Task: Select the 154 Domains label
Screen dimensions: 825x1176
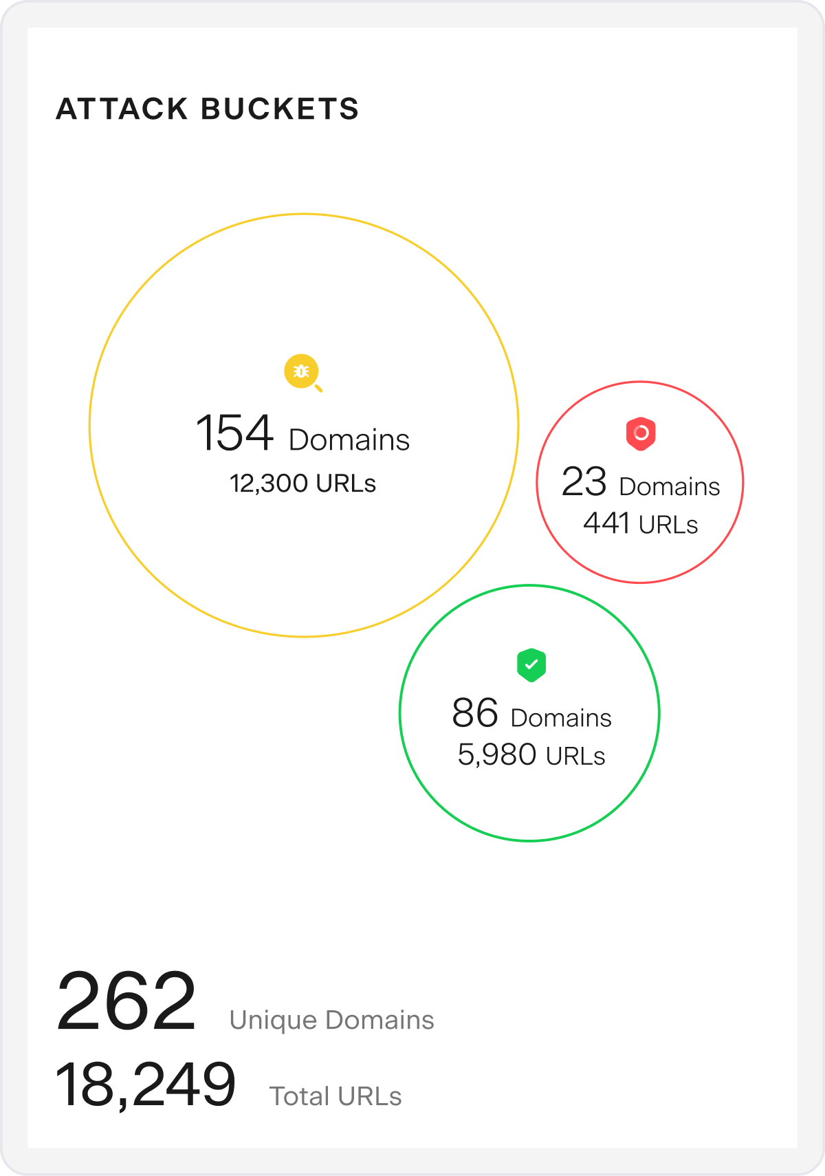Action: coord(302,435)
